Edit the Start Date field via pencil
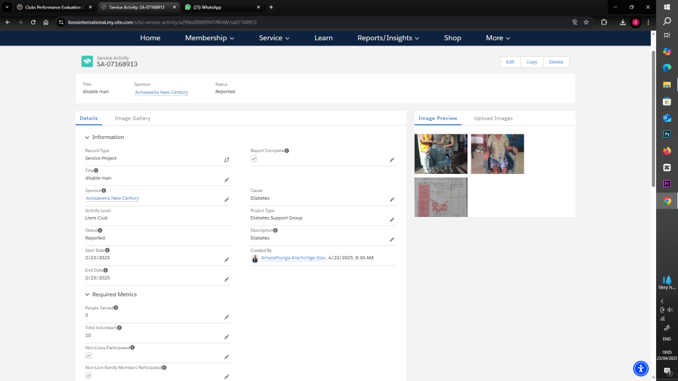This screenshot has width=678, height=381. coord(226,259)
